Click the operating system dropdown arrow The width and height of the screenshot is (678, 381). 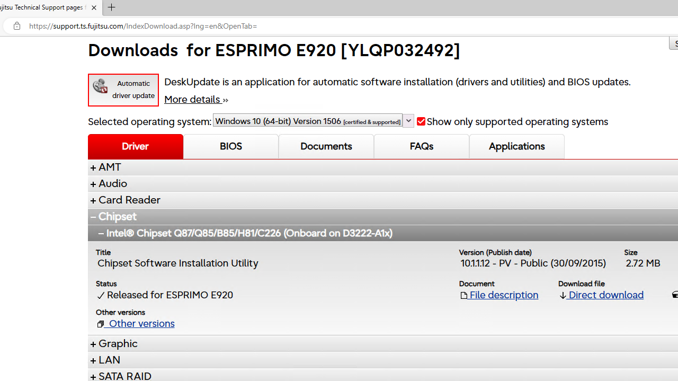coord(408,121)
